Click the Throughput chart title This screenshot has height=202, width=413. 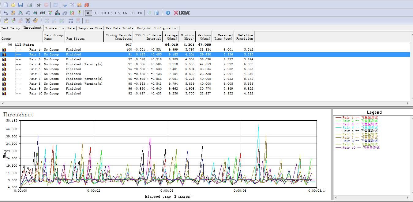coord(18,115)
